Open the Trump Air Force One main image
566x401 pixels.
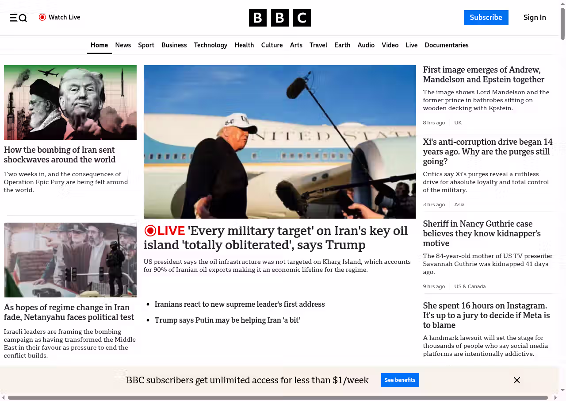click(x=279, y=142)
